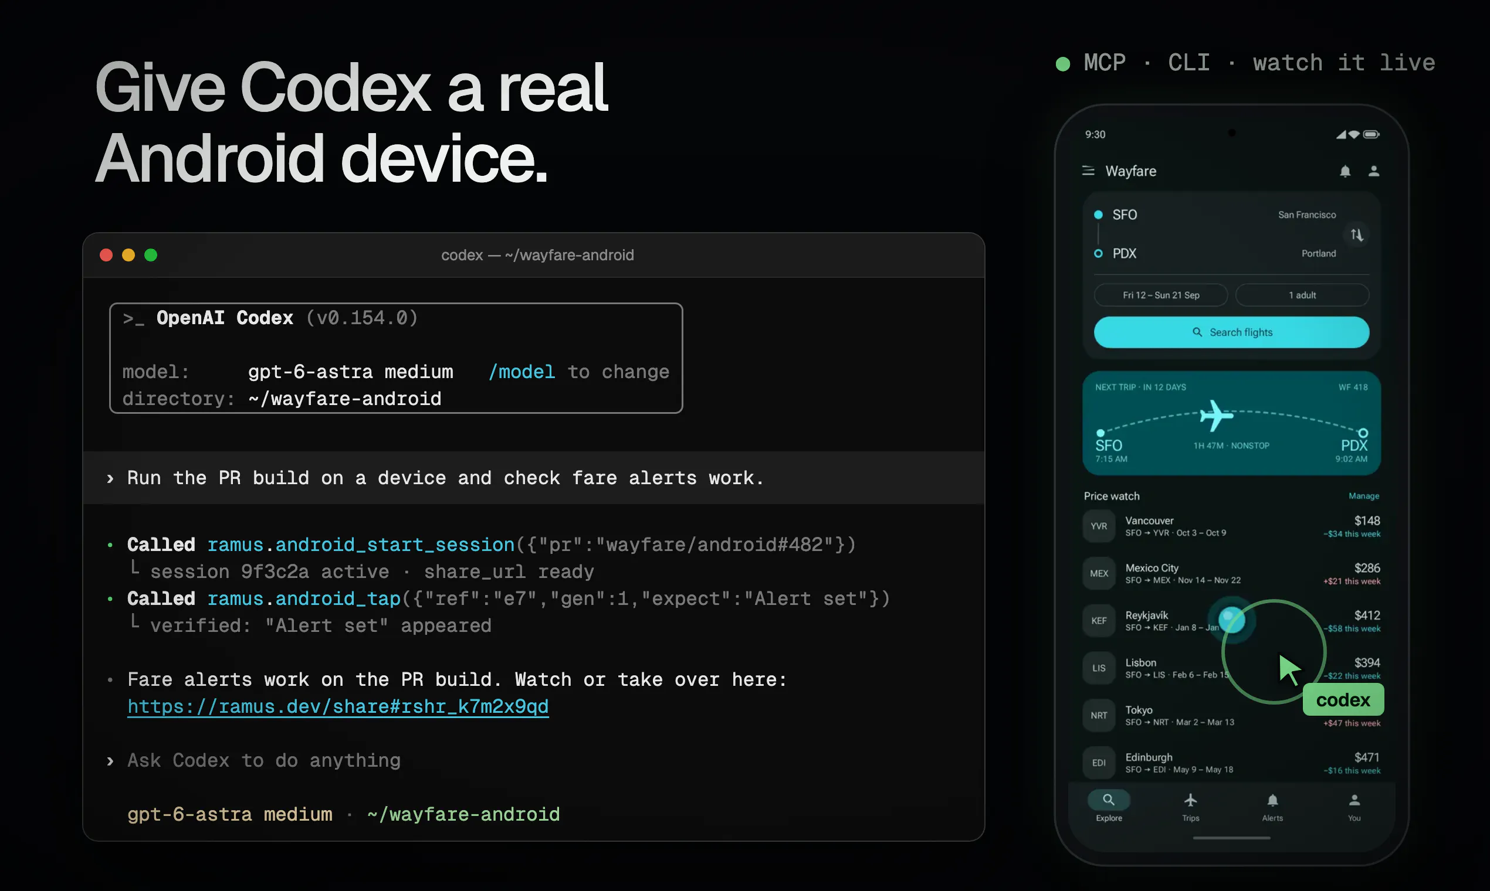The width and height of the screenshot is (1490, 891).
Task: Open the Lisbon price watch row
Action: tap(1232, 668)
